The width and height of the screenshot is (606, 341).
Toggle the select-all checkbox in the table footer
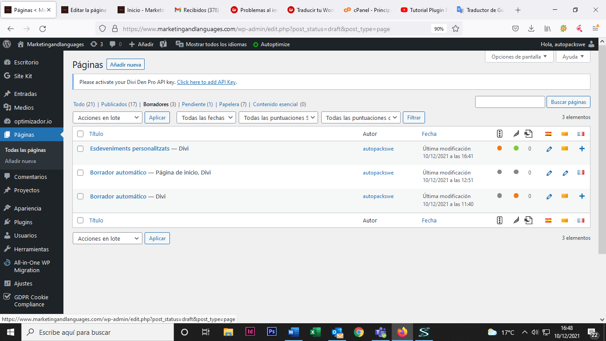coord(80,220)
